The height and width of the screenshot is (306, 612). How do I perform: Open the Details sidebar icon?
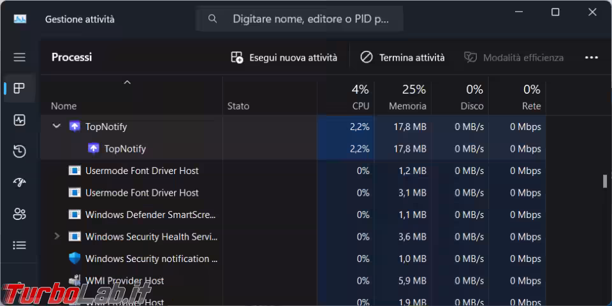click(x=19, y=245)
